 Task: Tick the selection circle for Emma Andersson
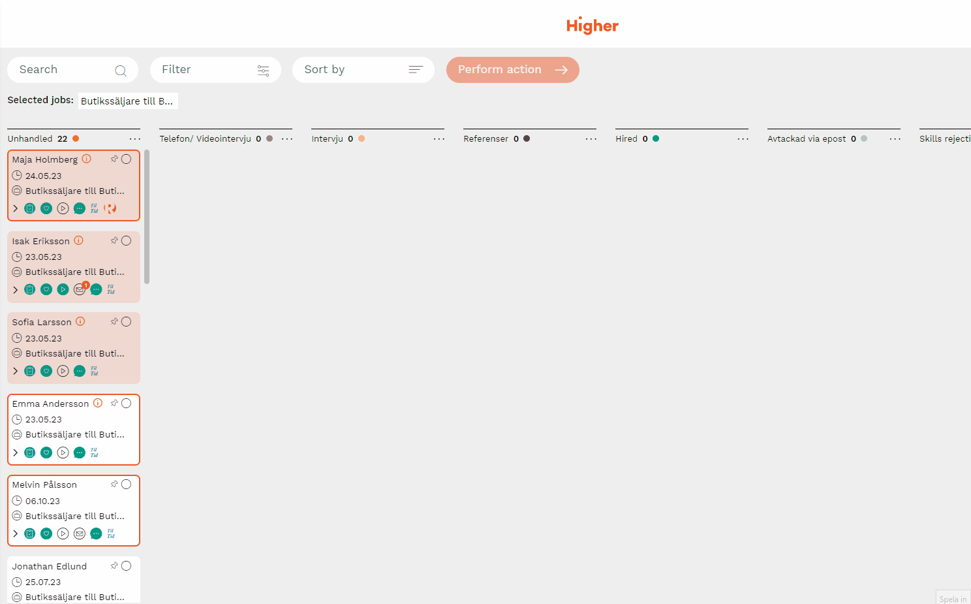(127, 404)
